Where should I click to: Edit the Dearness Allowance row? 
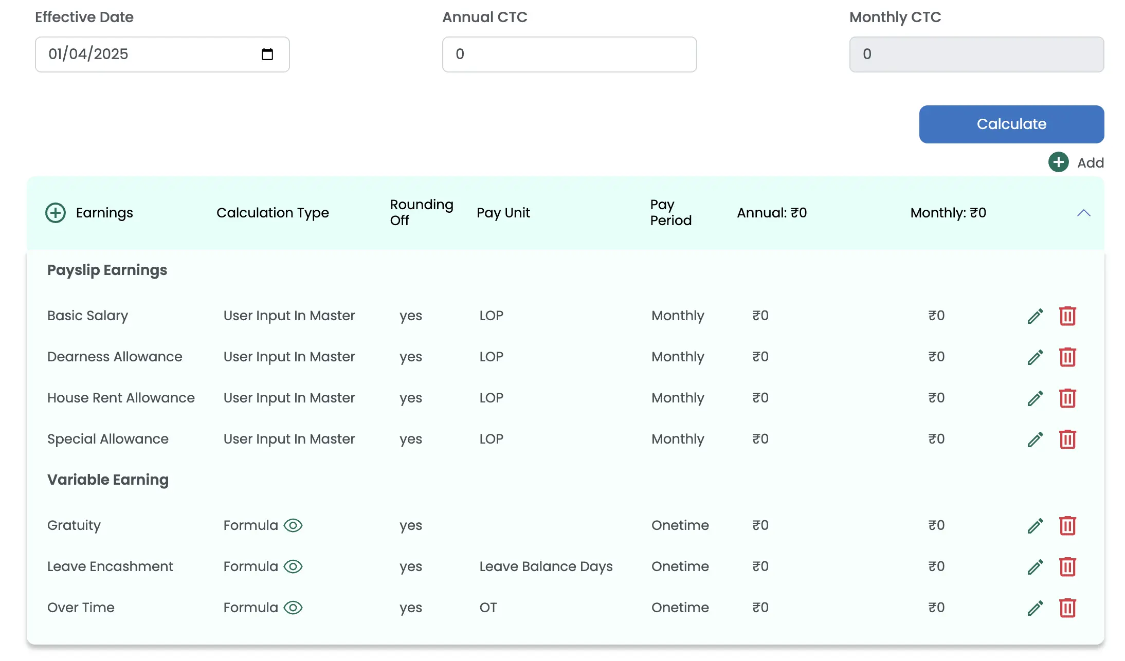pos(1035,357)
